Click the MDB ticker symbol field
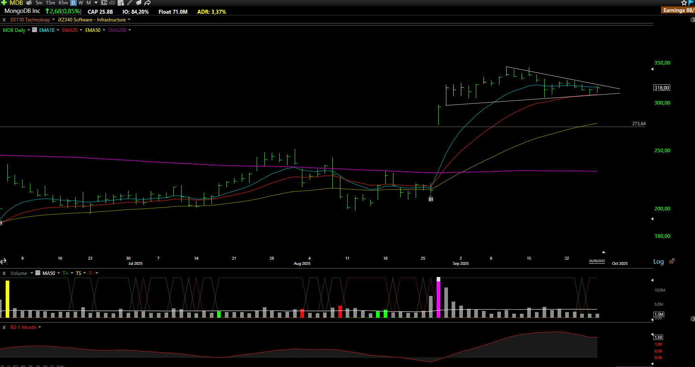 [16, 3]
